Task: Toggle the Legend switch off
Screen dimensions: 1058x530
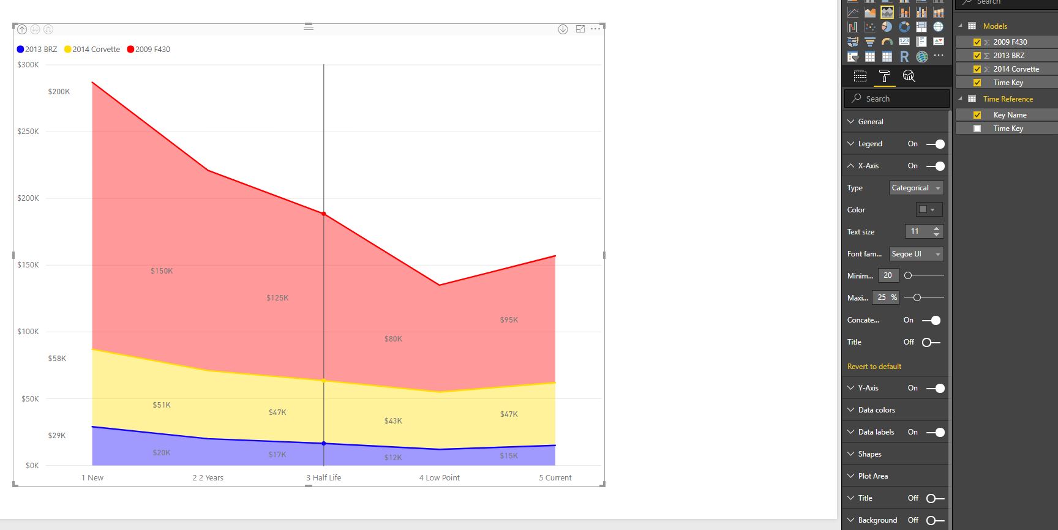Action: click(936, 144)
